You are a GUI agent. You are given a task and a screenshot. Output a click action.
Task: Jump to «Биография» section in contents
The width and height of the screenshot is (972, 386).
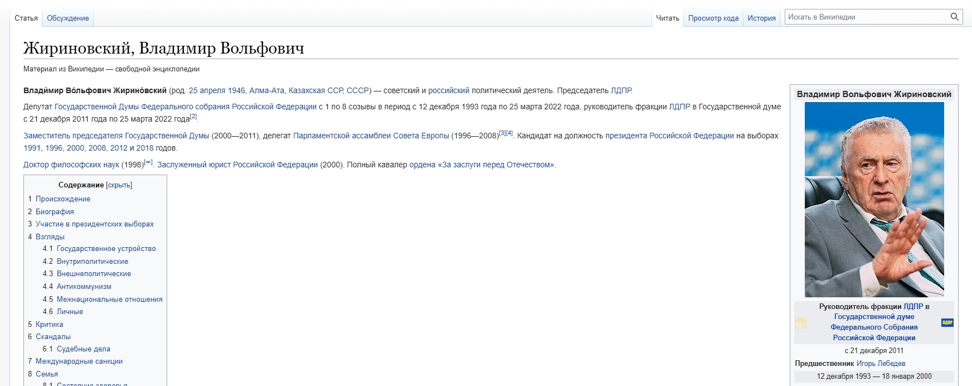[x=55, y=212]
